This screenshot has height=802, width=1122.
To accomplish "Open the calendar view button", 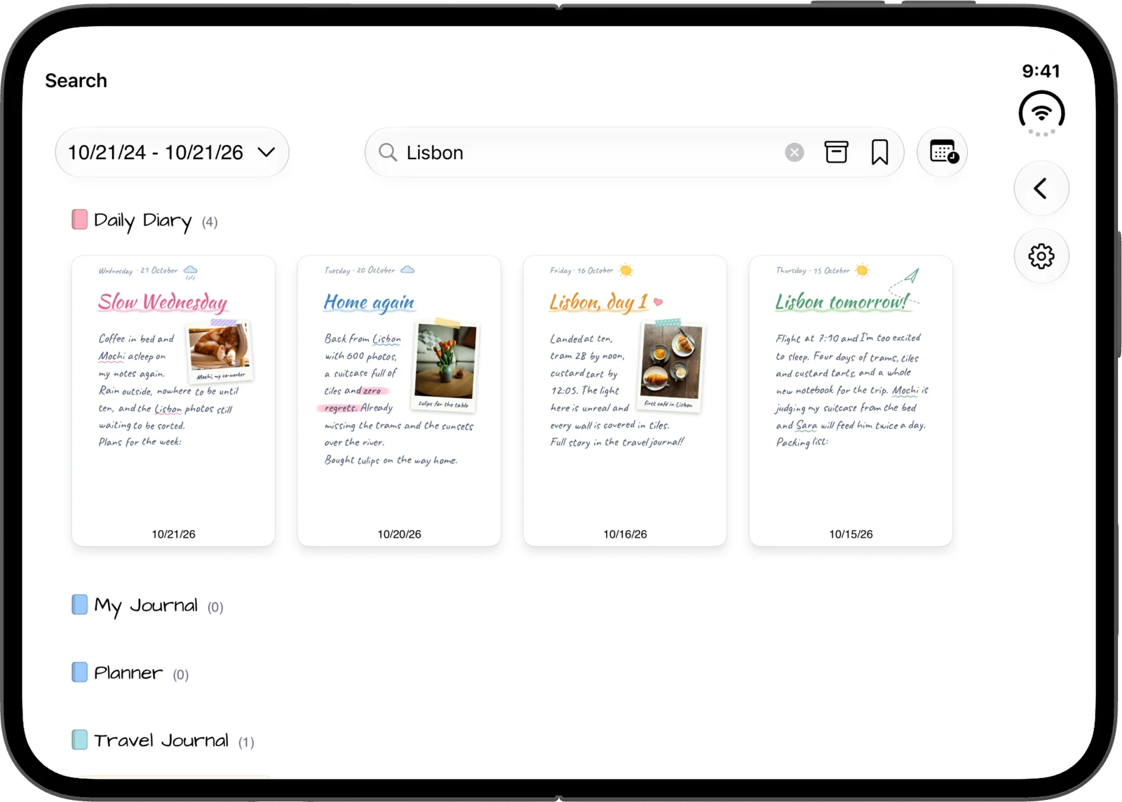I will pyautogui.click(x=942, y=152).
